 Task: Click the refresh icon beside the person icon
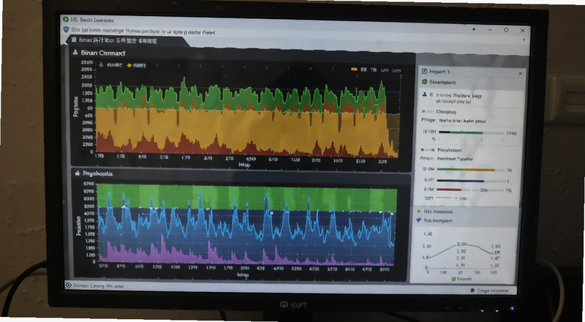(431, 95)
